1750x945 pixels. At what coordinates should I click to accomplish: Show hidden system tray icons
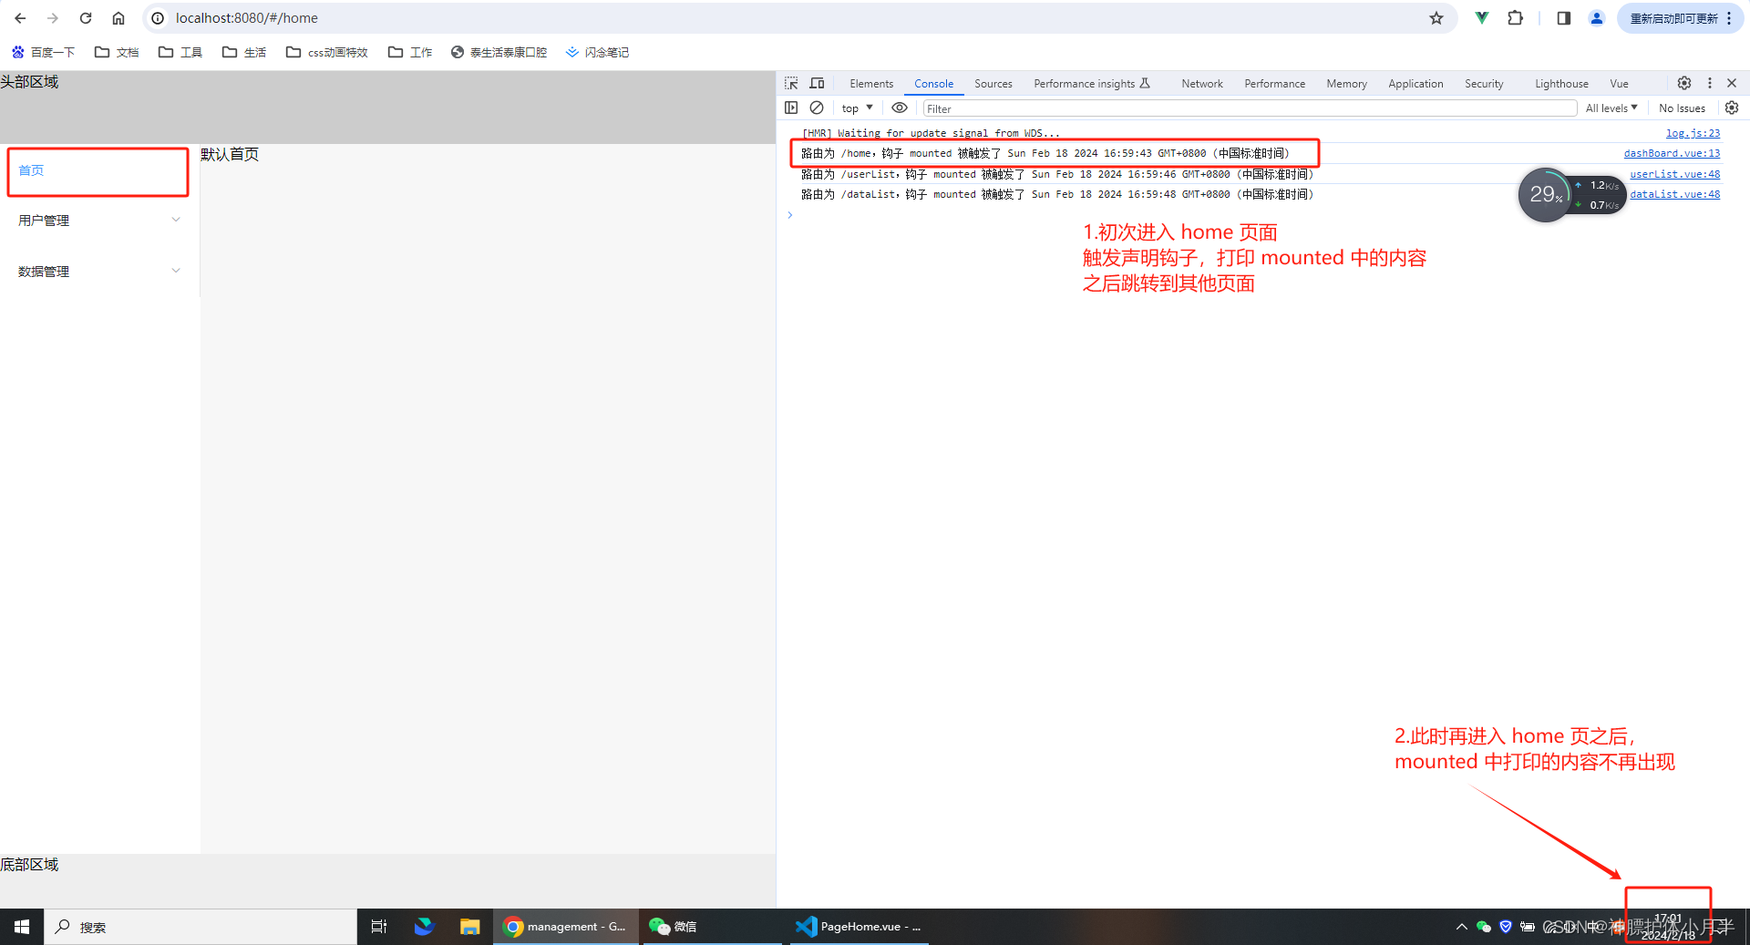1461,927
